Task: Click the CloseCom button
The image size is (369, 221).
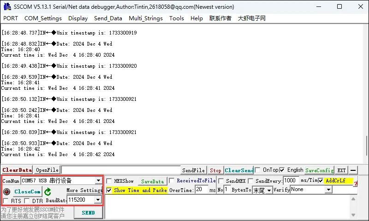Action: pyautogui.click(x=27, y=192)
